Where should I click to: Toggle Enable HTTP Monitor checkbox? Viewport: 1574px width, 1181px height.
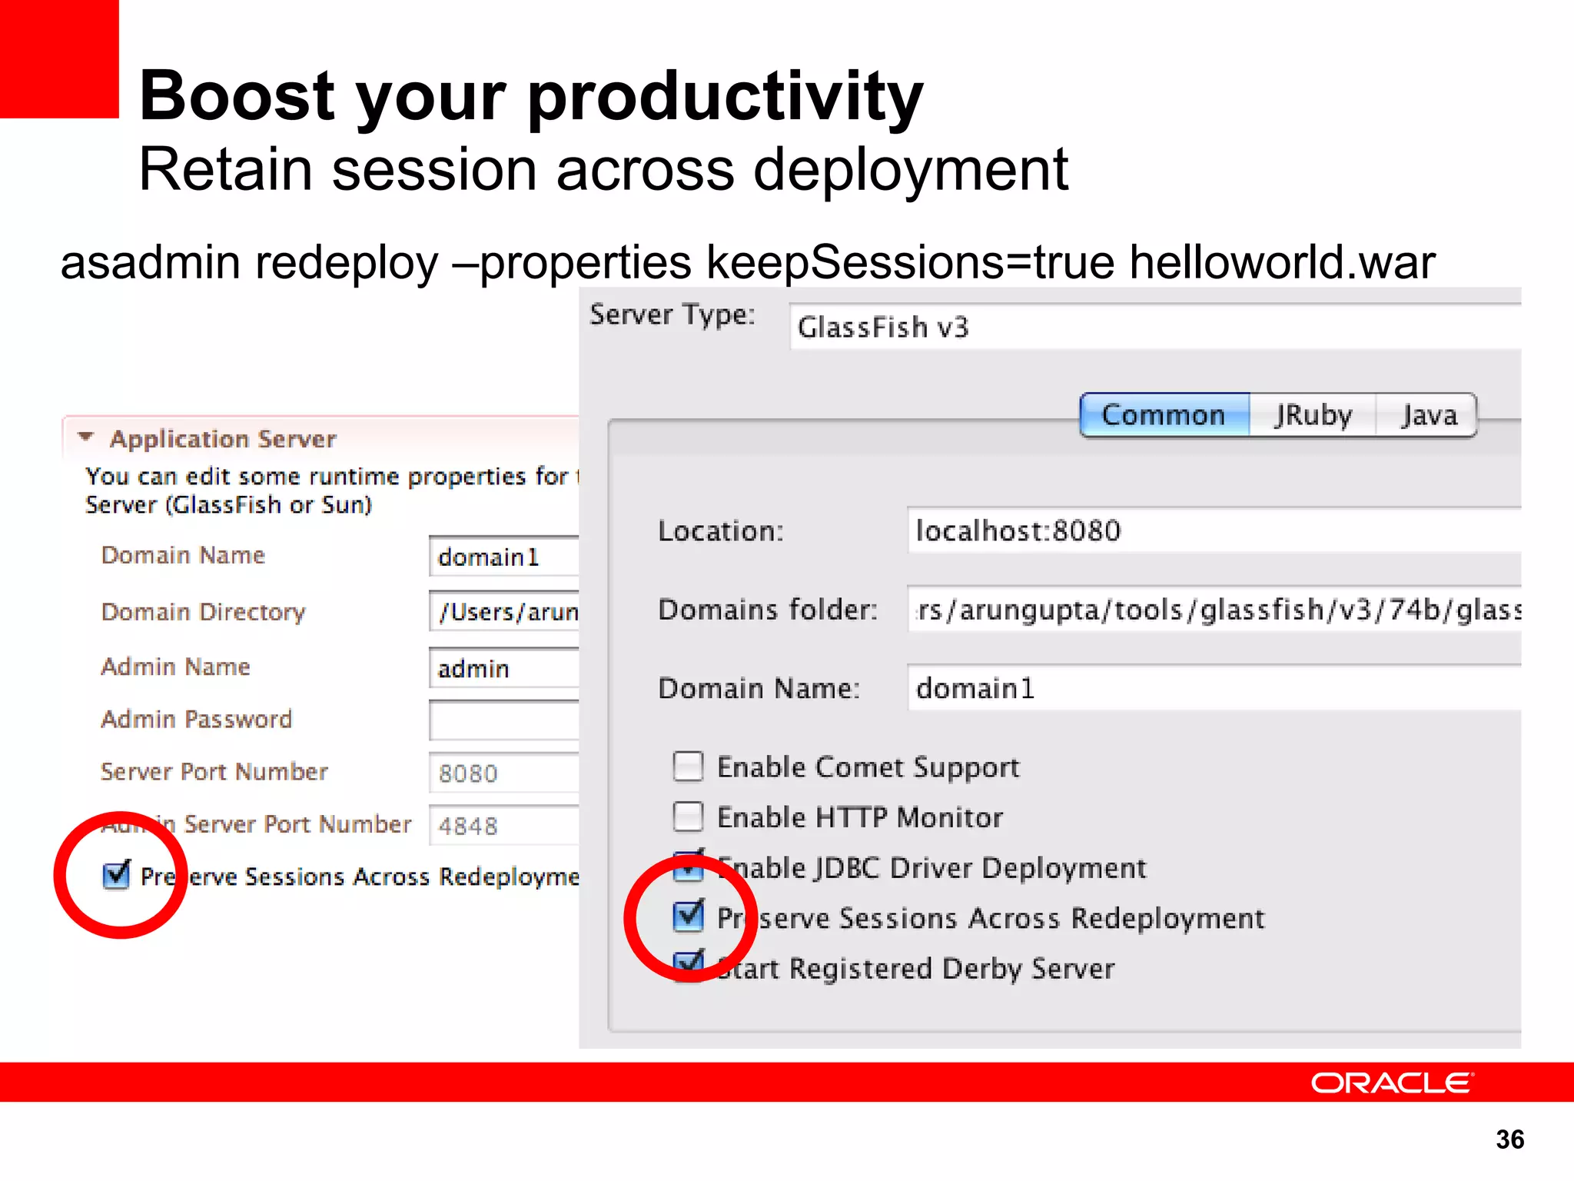point(688,817)
